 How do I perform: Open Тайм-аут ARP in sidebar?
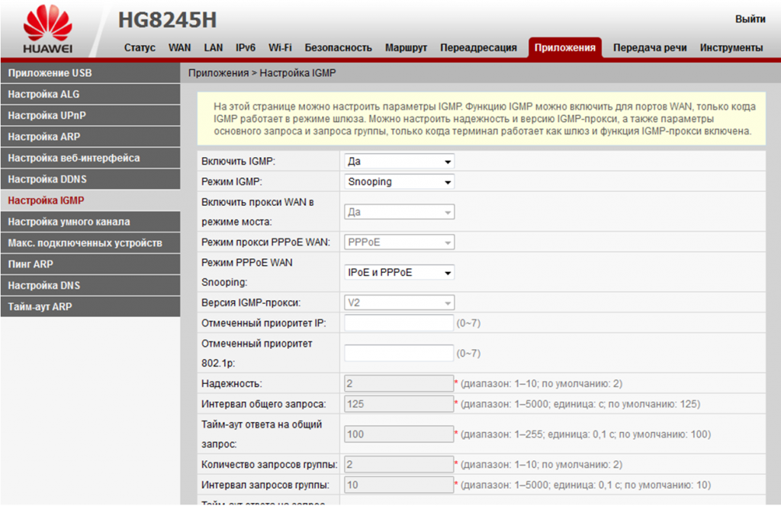click(x=90, y=307)
